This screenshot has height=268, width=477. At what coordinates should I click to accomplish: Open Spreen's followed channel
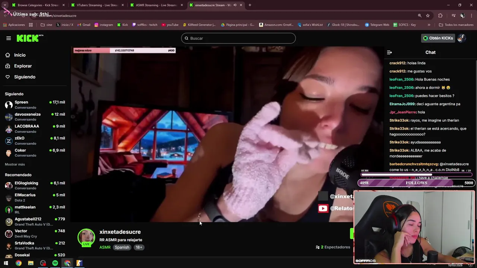tap(35, 105)
